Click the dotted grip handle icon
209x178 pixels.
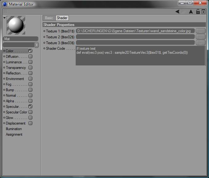click(x=6, y=12)
